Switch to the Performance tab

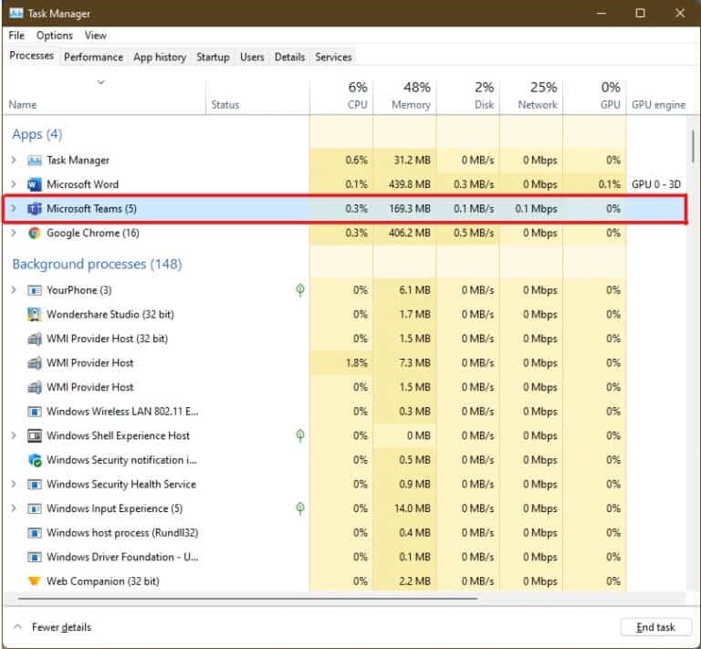point(93,58)
